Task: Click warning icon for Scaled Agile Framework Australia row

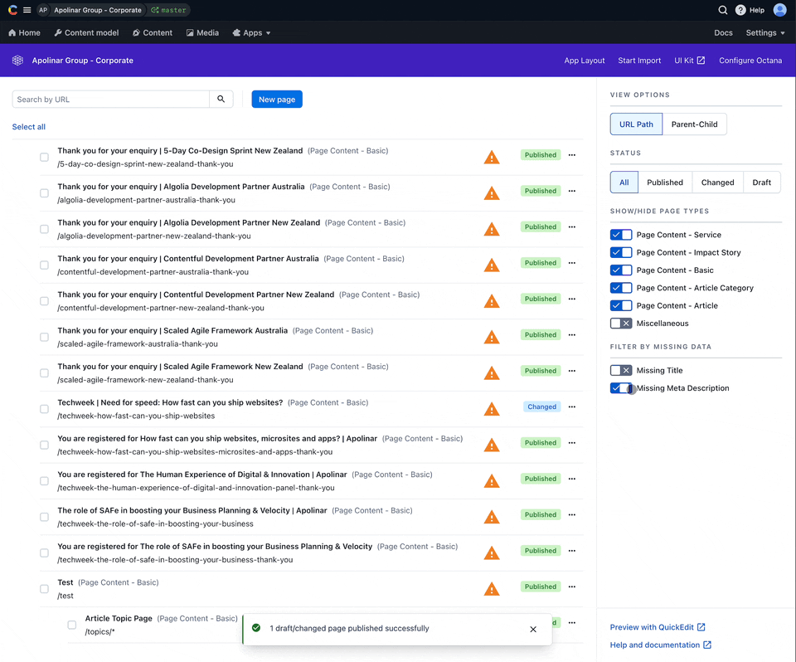Action: (x=492, y=337)
